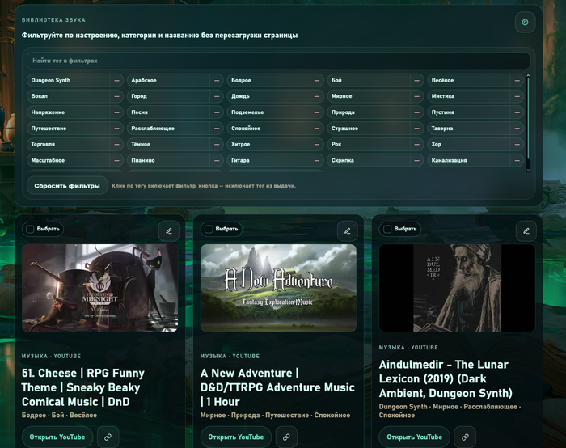This screenshot has height=448, width=566.
Task: Click the tag list vertical scrollbar thumb
Action: pos(528,118)
